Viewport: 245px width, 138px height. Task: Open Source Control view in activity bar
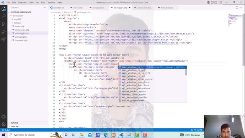click(x=3, y=24)
